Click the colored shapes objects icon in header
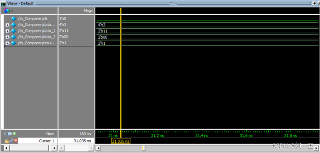Image resolution: width=320 pixels, height=153 pixels. coord(7,11)
